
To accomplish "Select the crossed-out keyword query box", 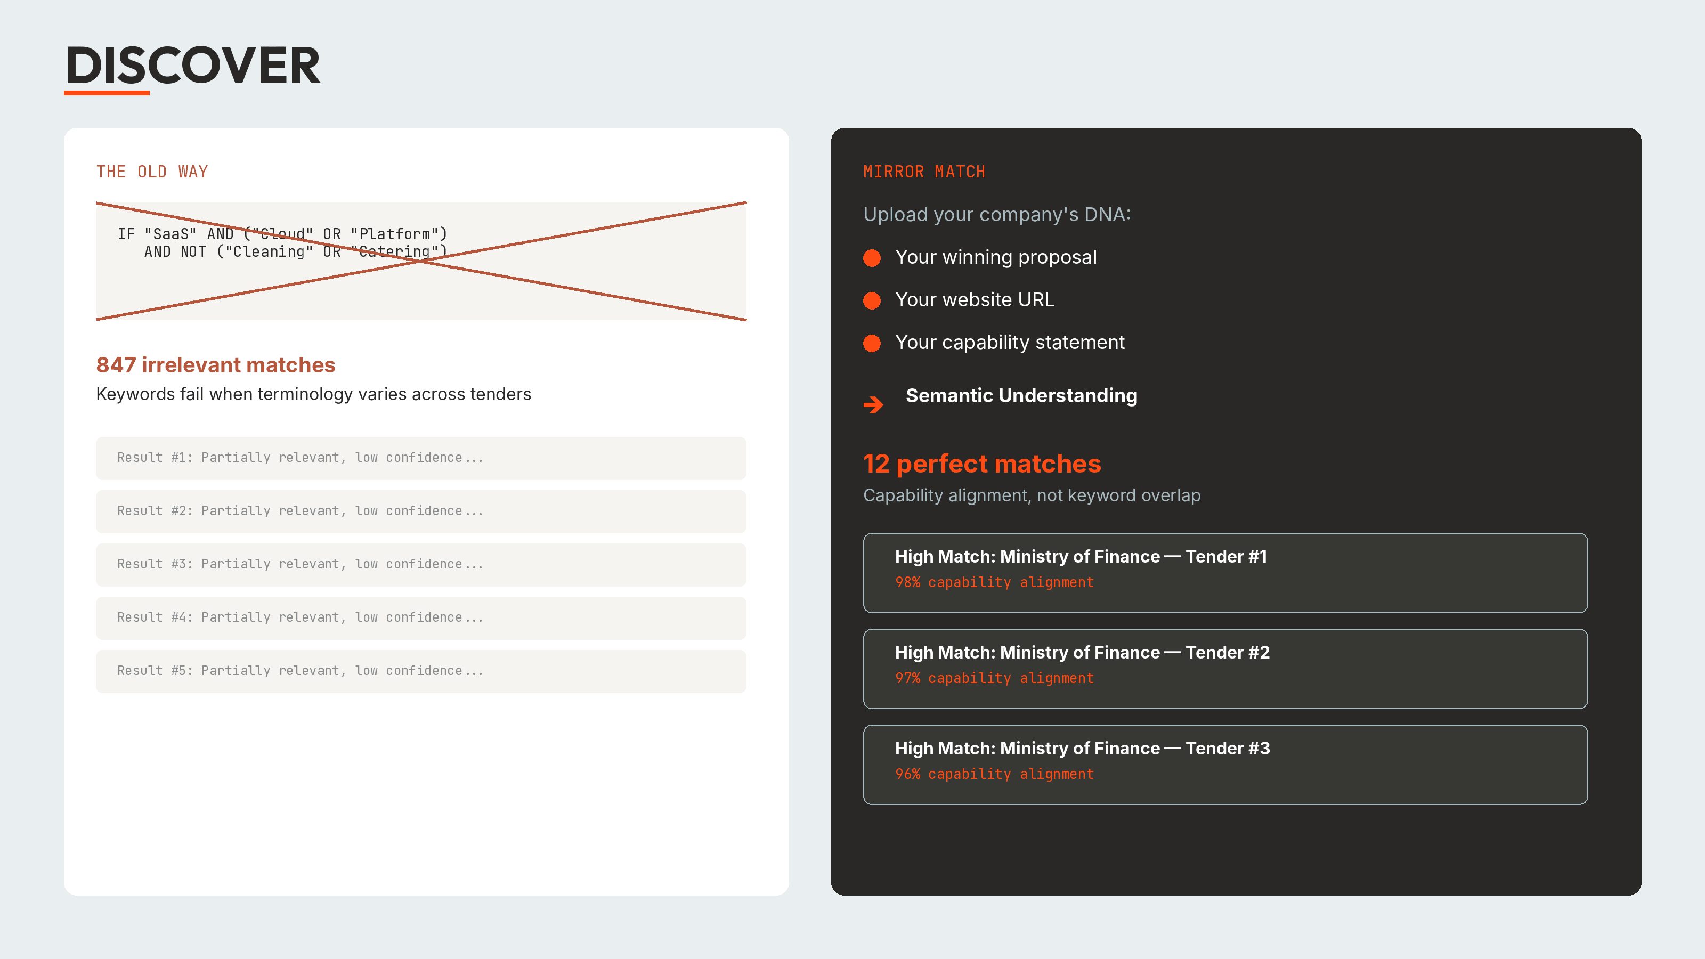I will click(x=421, y=262).
